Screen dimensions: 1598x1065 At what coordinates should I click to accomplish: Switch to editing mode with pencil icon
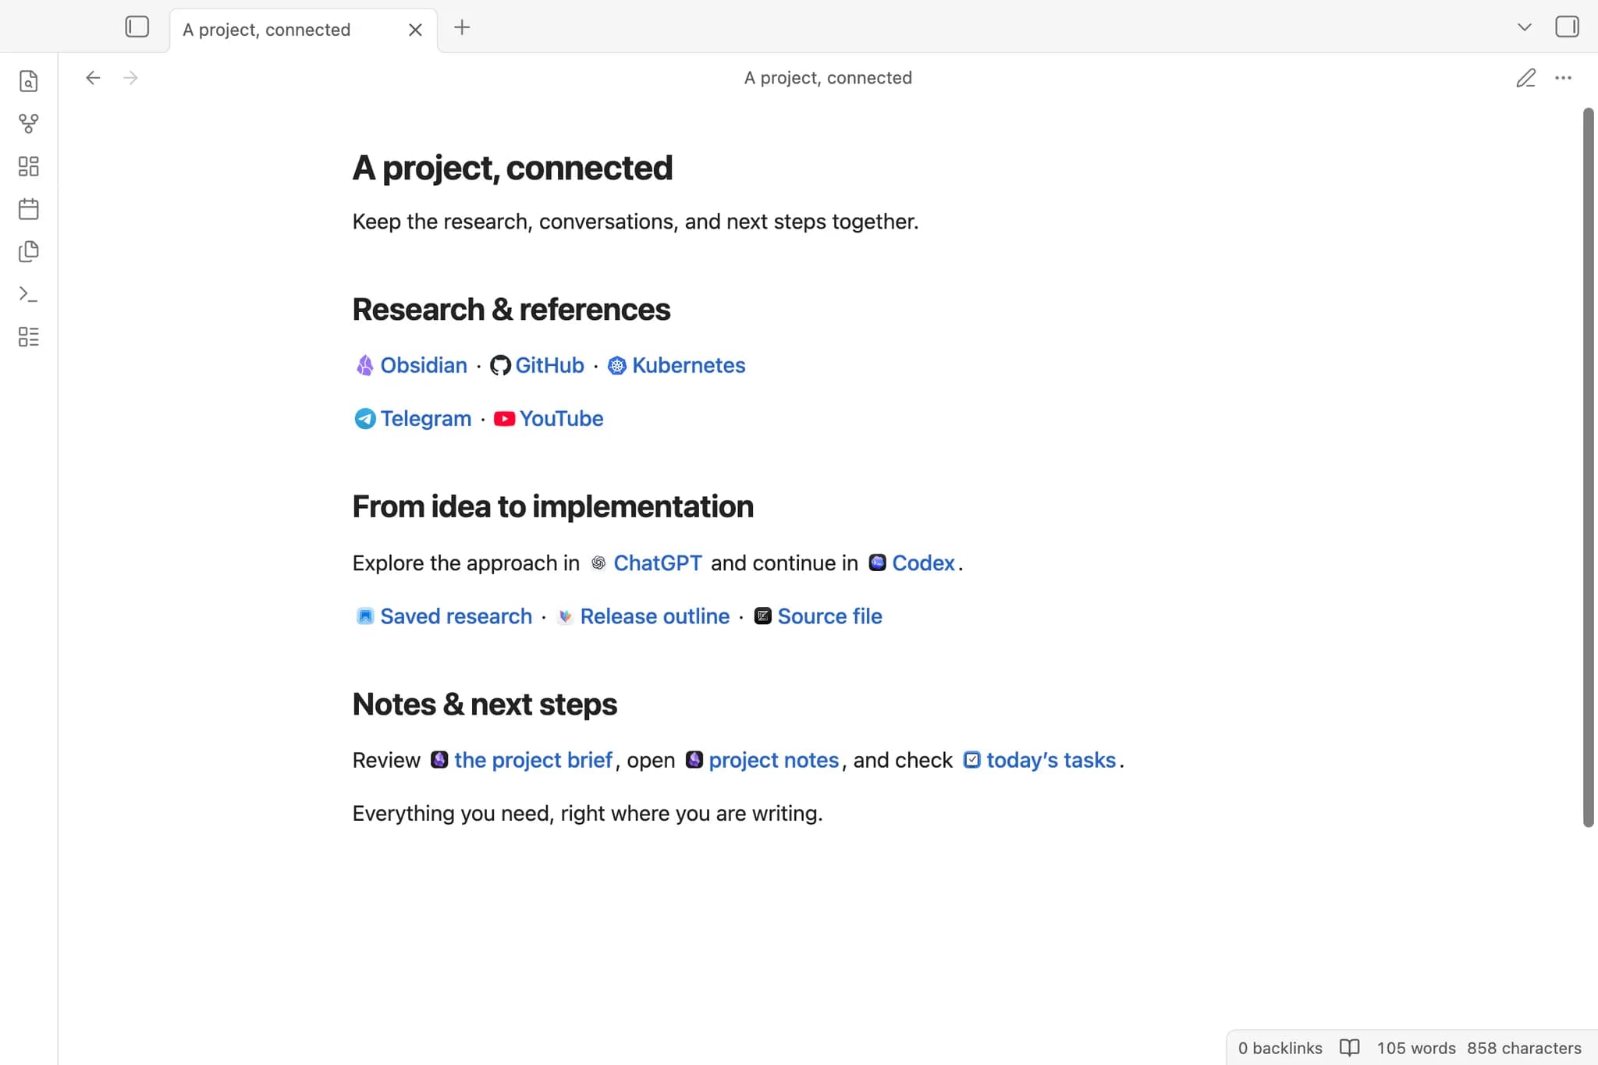1526,78
